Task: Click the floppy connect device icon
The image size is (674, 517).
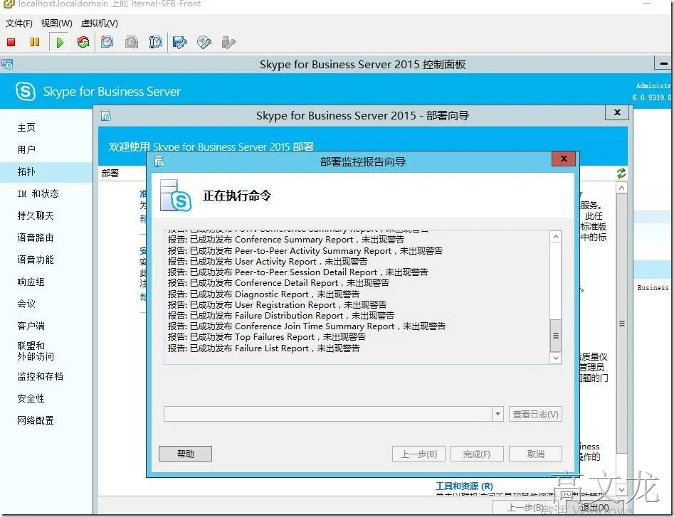Action: pyautogui.click(x=179, y=42)
